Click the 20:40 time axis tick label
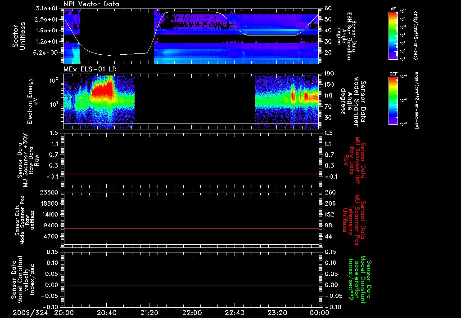461x318 pixels. [x=107, y=313]
